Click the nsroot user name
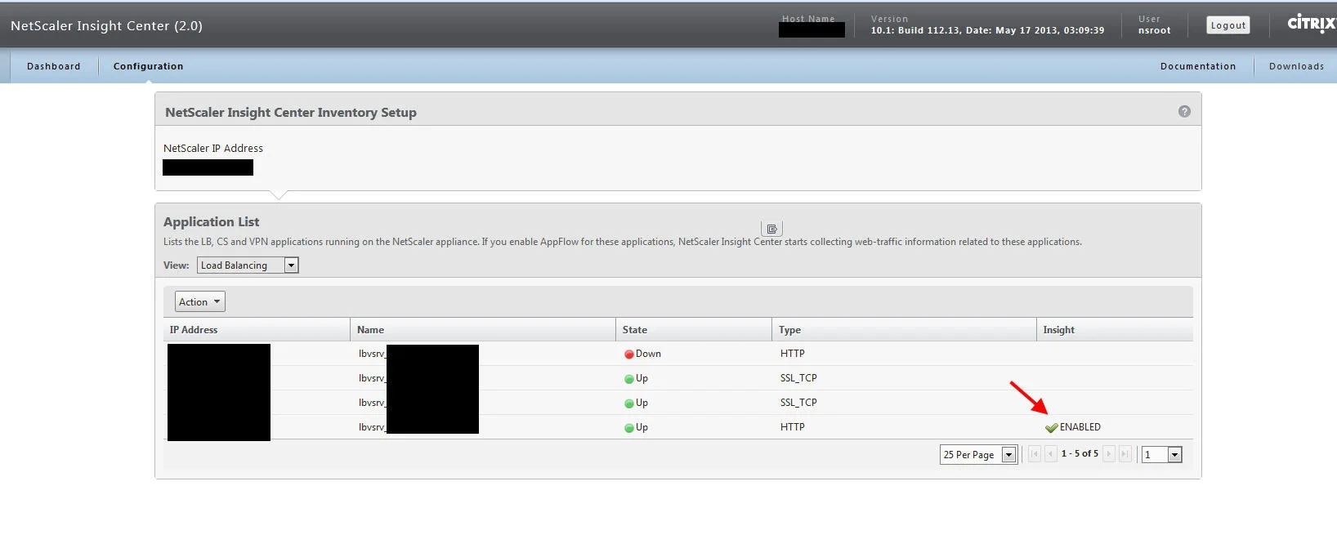 [1154, 30]
